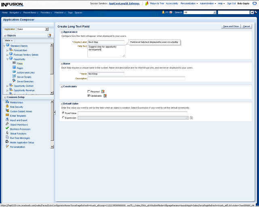Open expression builder icon beside Updateable checkbox

(105, 96)
